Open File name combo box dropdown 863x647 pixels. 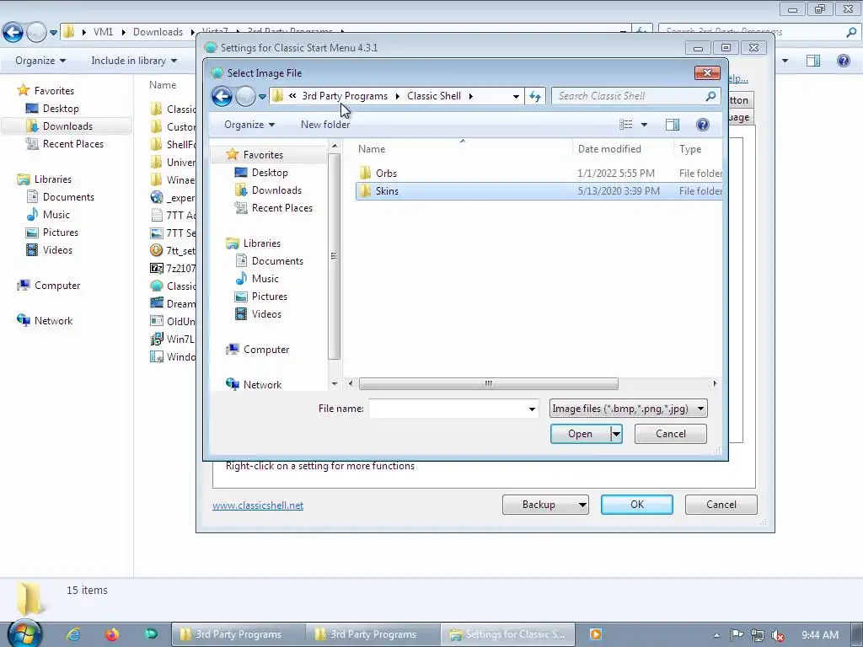[x=532, y=409]
